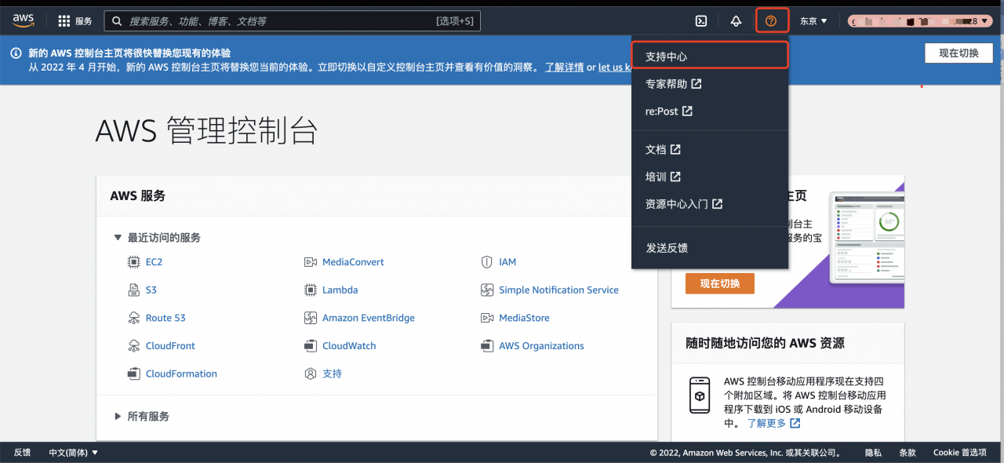The height and width of the screenshot is (463, 1004).
Task: Open the services grid menu icon
Action: (x=64, y=21)
